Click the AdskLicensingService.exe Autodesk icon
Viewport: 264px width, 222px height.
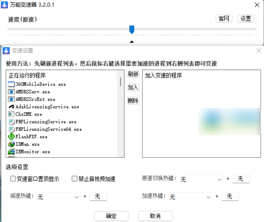(x=11, y=107)
